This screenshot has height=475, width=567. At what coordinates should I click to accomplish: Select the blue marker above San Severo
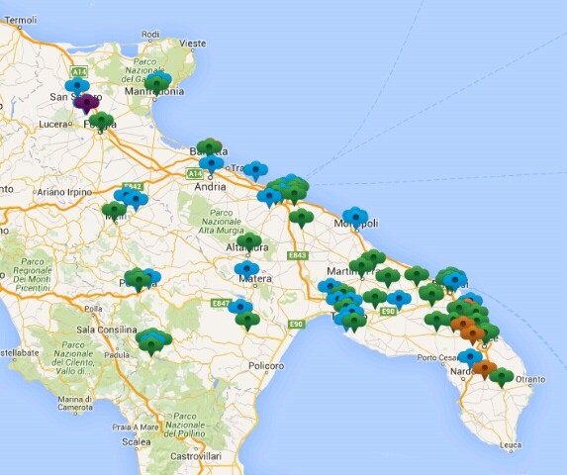pyautogui.click(x=77, y=87)
